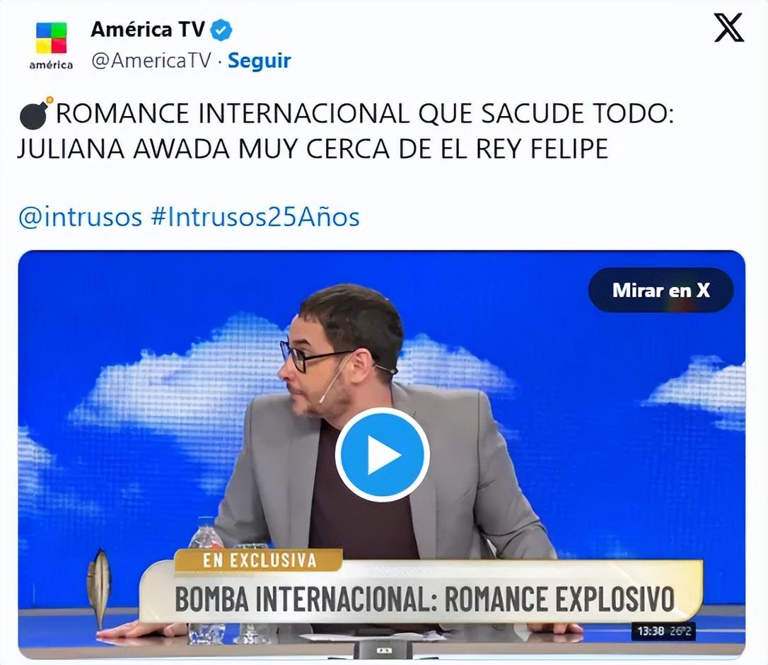Open the X logo link

728,28
